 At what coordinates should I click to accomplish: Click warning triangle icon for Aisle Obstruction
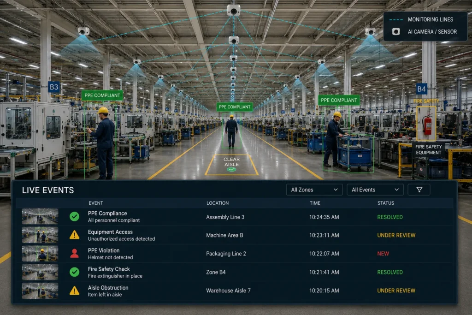pos(74,291)
